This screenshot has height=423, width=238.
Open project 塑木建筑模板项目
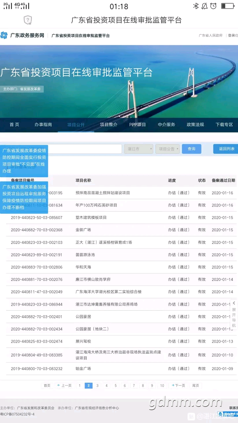(91, 217)
